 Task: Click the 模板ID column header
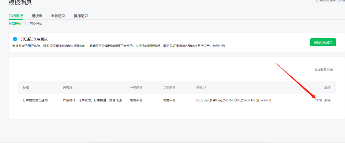pyautogui.click(x=201, y=87)
